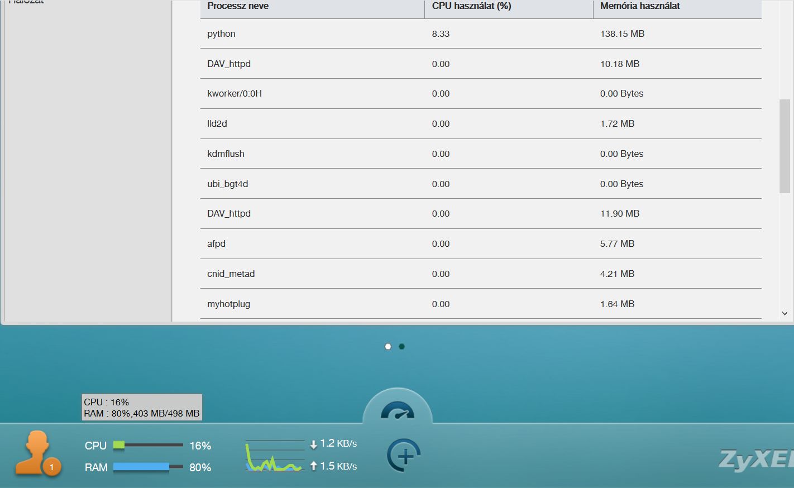Click the ZyXEL logo

pos(756,459)
